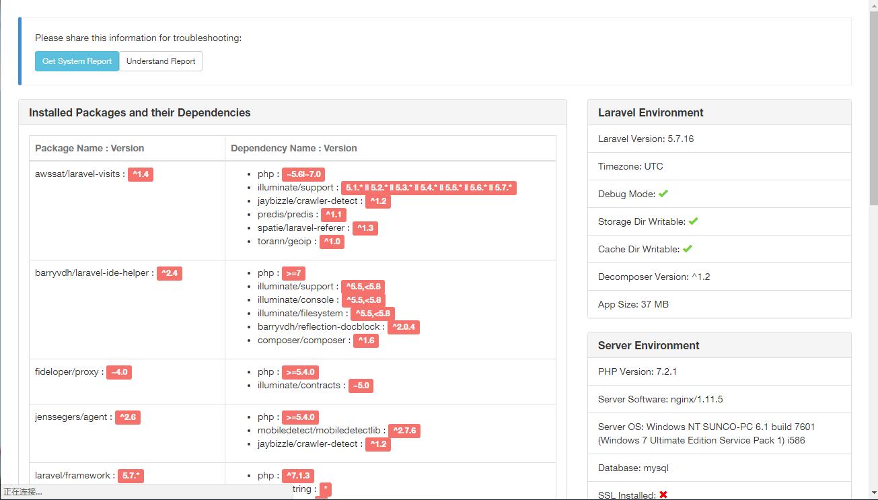878x500 pixels.
Task: Click the ^2.4 badge for barryvdh/laravel-ide-helper
Action: pos(170,273)
